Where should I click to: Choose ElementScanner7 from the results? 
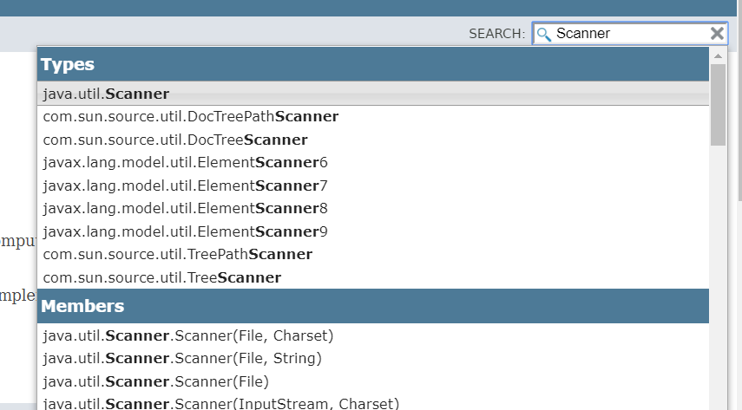point(373,185)
